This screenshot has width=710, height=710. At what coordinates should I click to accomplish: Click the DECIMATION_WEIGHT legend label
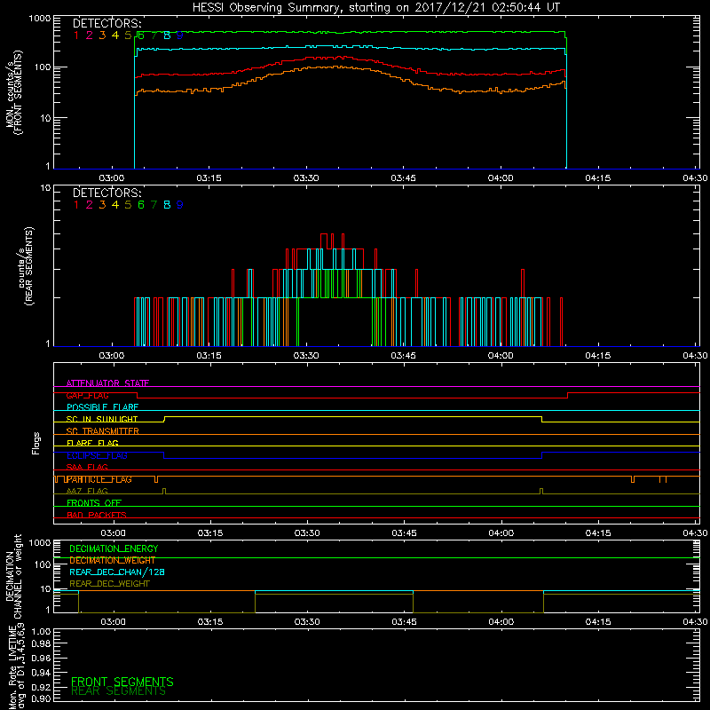pos(113,560)
